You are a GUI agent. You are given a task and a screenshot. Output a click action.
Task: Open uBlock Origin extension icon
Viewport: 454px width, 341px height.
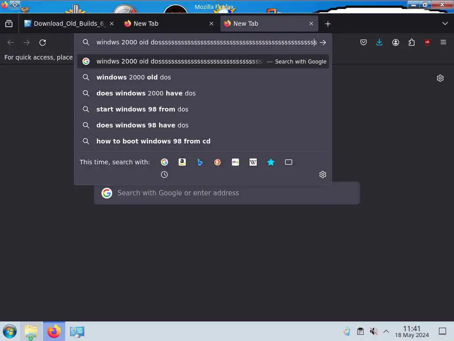click(427, 42)
